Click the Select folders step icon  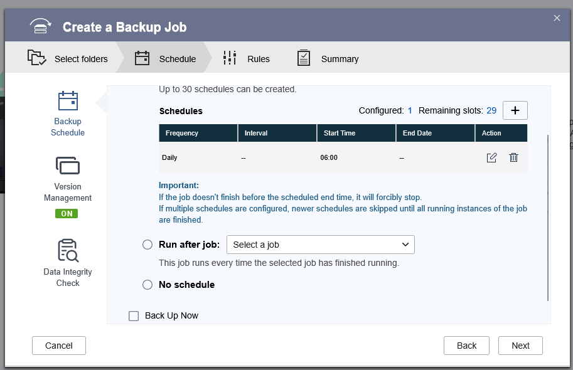tap(37, 58)
